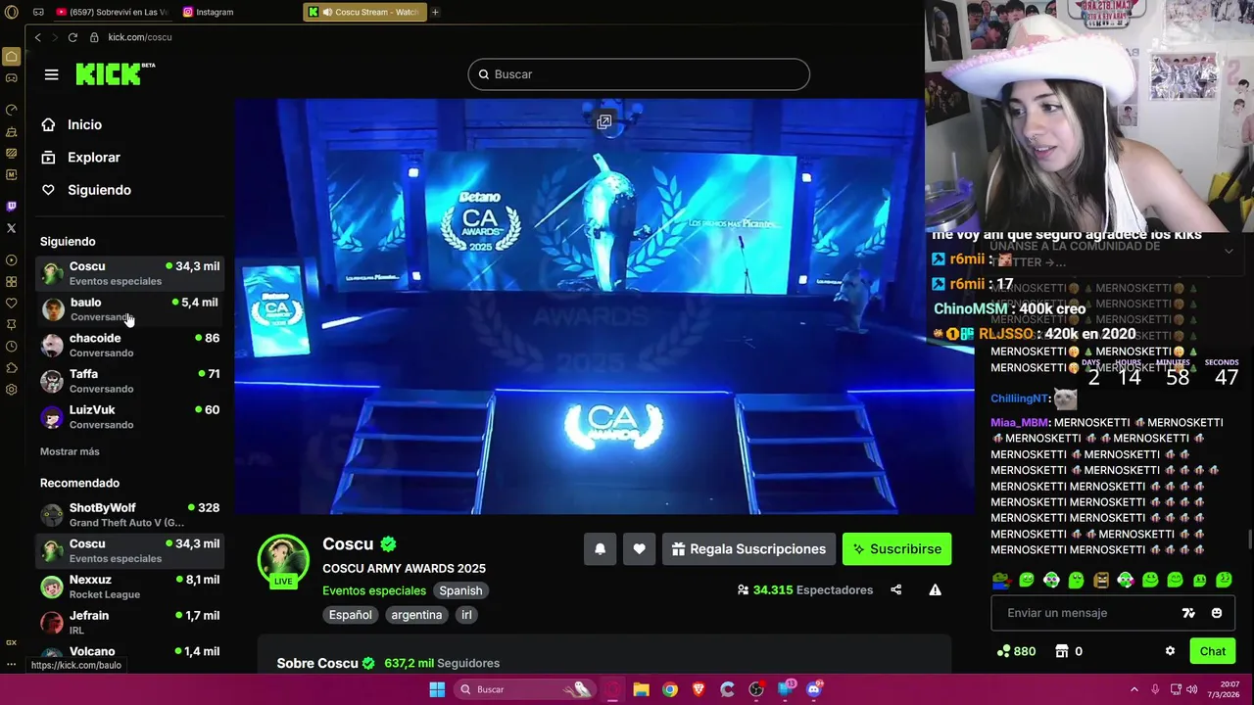Screen dimensions: 1254x705
Task: Click the notification bell for Coscu
Action: tap(600, 549)
